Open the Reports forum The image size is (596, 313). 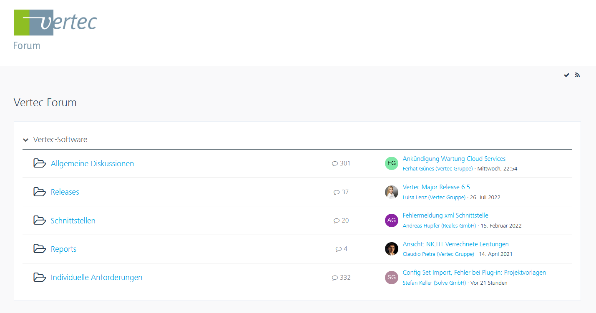(63, 249)
